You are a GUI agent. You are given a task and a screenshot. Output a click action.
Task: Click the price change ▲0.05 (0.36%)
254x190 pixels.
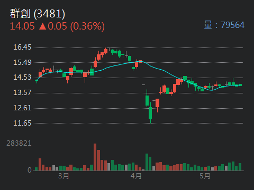(71, 26)
